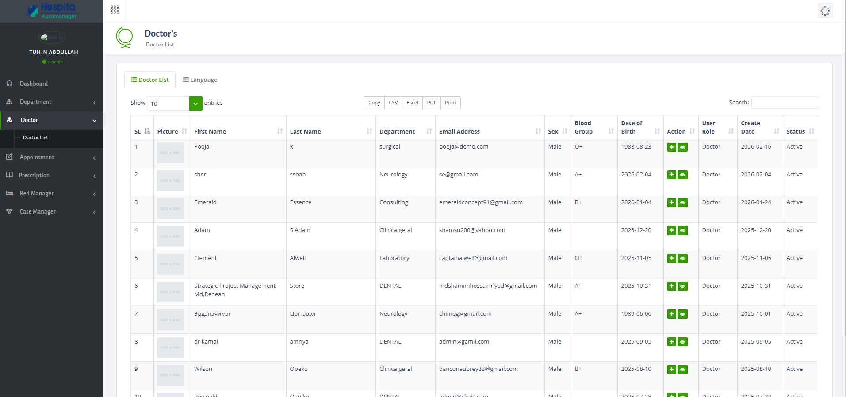Image resolution: width=846 pixels, height=397 pixels.
Task: Click the Appointment edit icon
Action: click(x=9, y=157)
